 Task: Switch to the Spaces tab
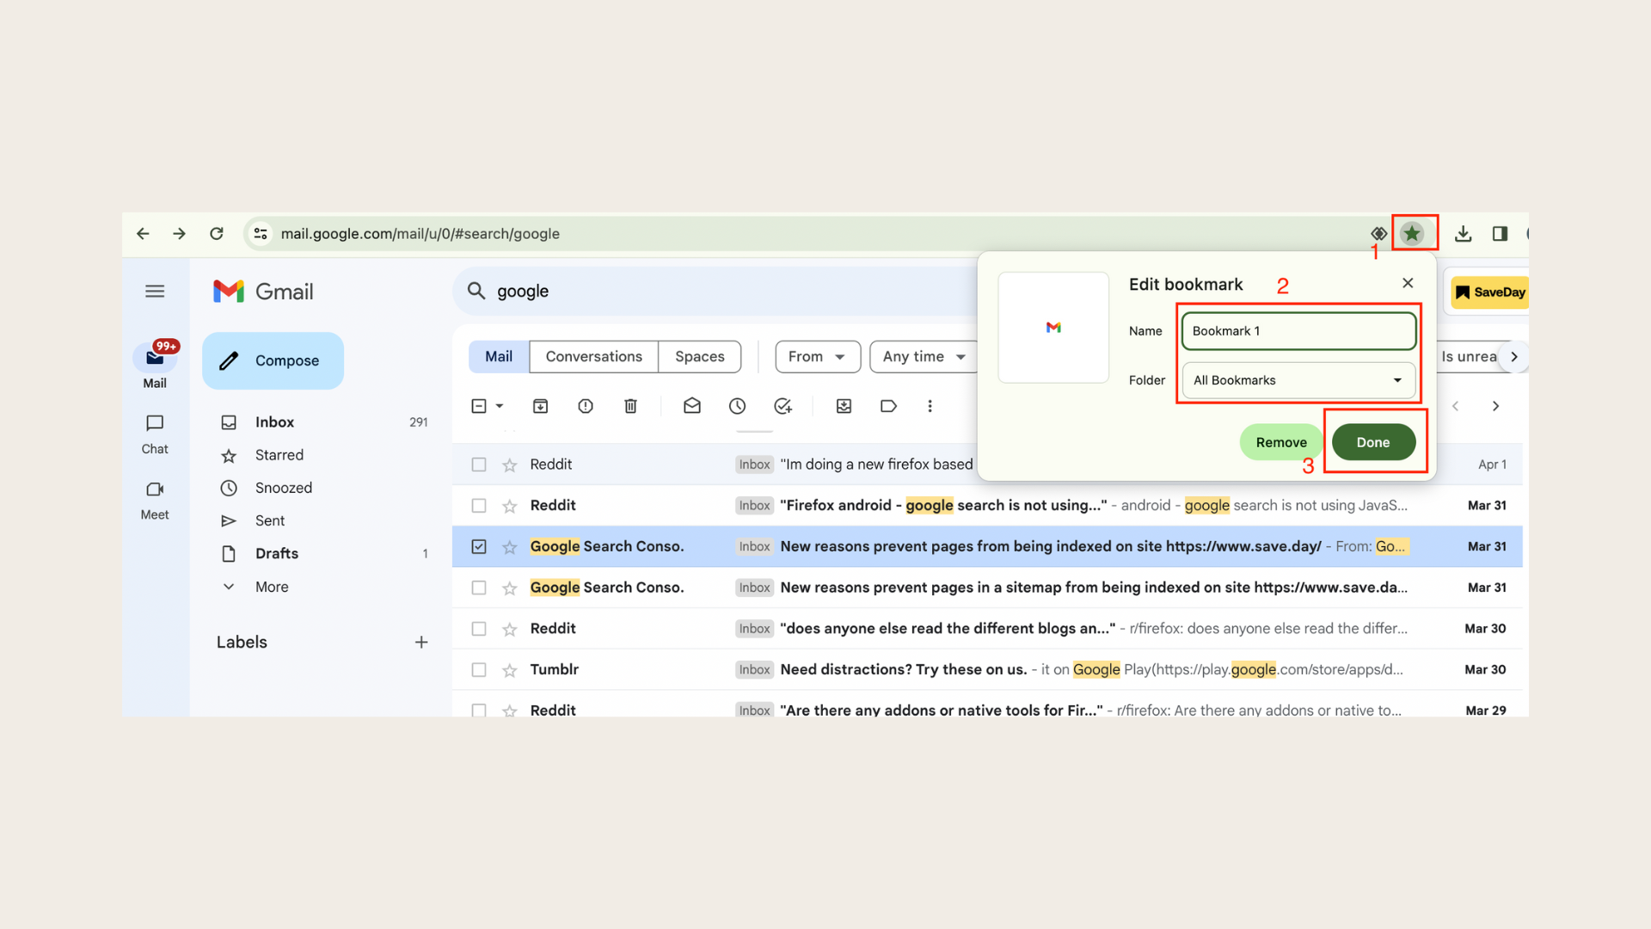[x=699, y=357]
